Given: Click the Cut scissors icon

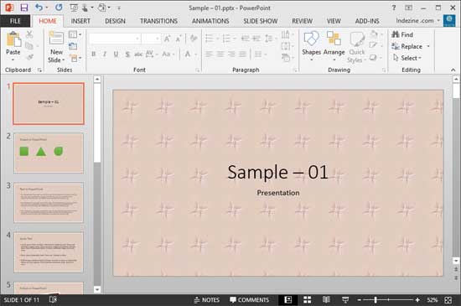Looking at the screenshot, I should [29, 34].
